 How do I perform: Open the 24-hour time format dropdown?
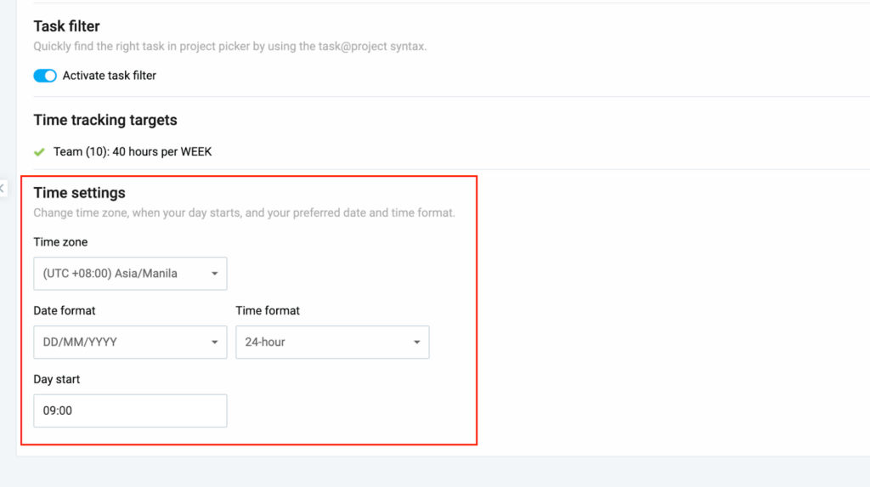tap(332, 342)
